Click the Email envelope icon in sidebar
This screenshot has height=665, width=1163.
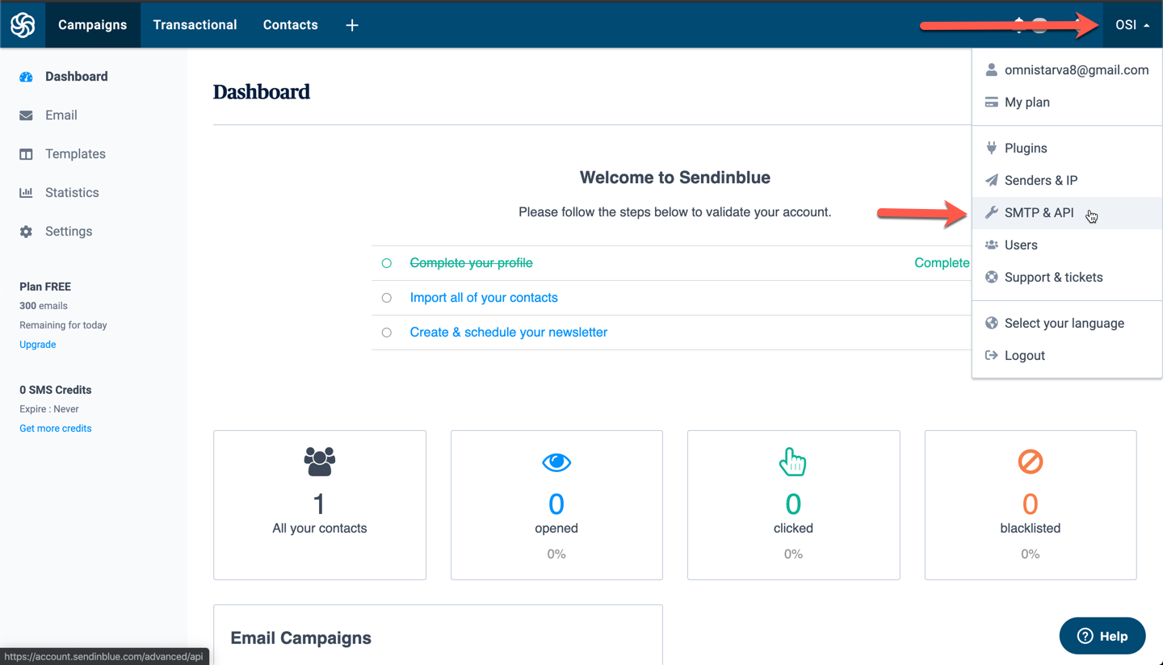26,115
